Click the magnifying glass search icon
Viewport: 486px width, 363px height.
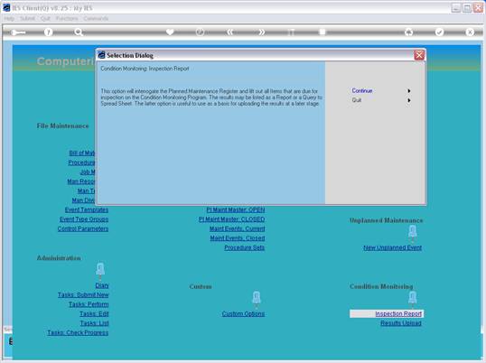79,33
